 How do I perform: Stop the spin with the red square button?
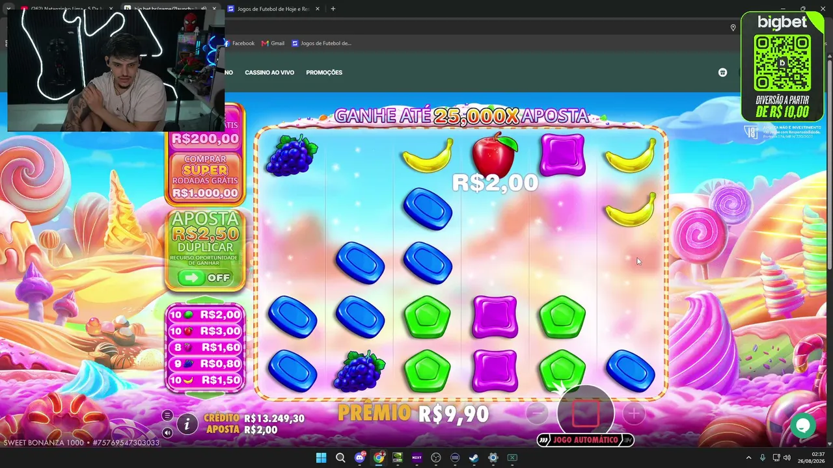tap(585, 413)
